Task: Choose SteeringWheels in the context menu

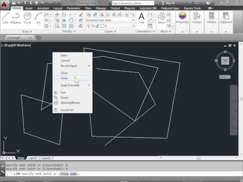Action: [72, 103]
